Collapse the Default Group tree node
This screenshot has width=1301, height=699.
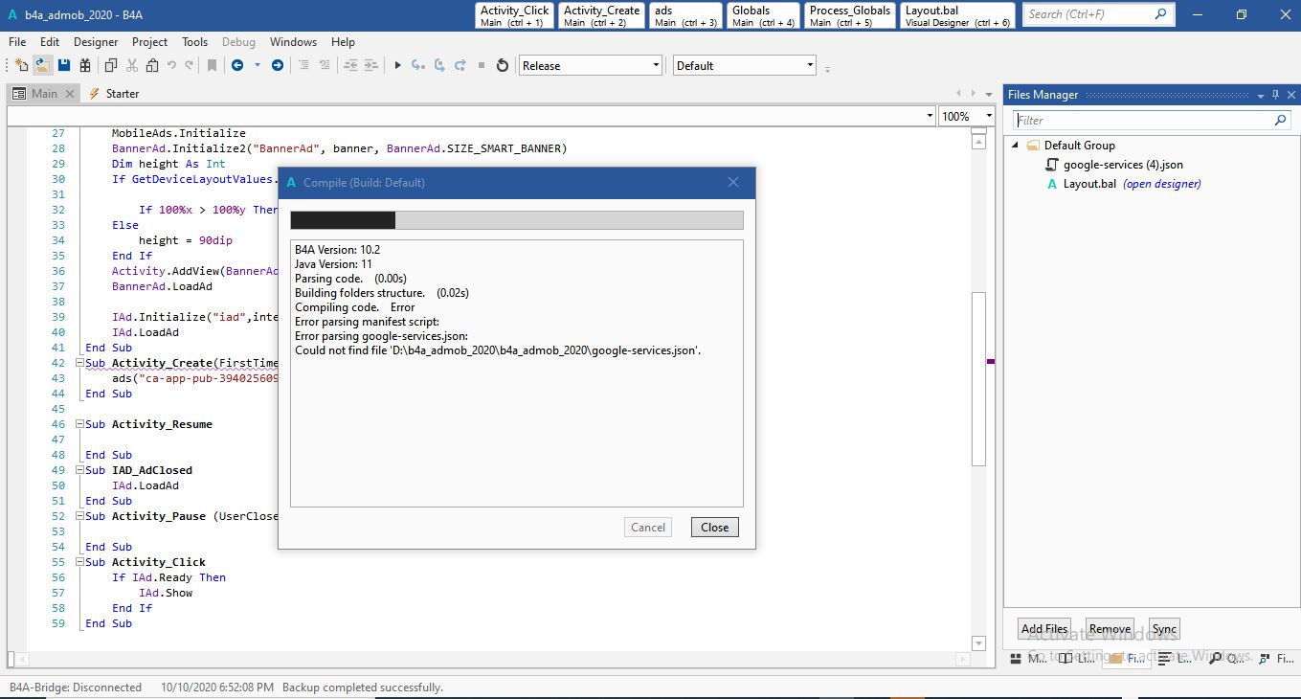(x=1017, y=146)
